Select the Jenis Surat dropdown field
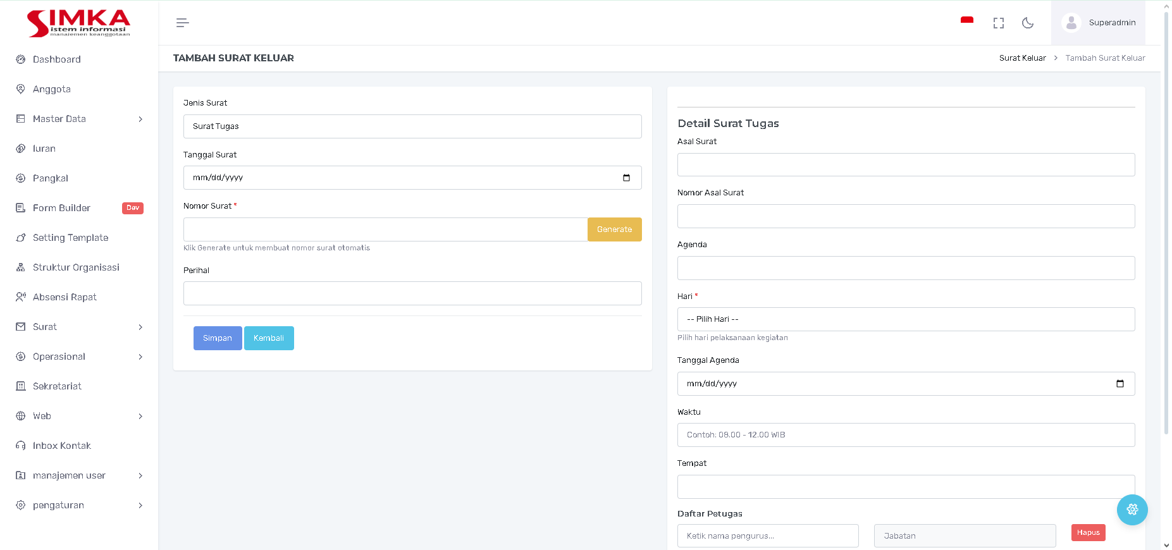This screenshot has width=1172, height=550. [412, 126]
